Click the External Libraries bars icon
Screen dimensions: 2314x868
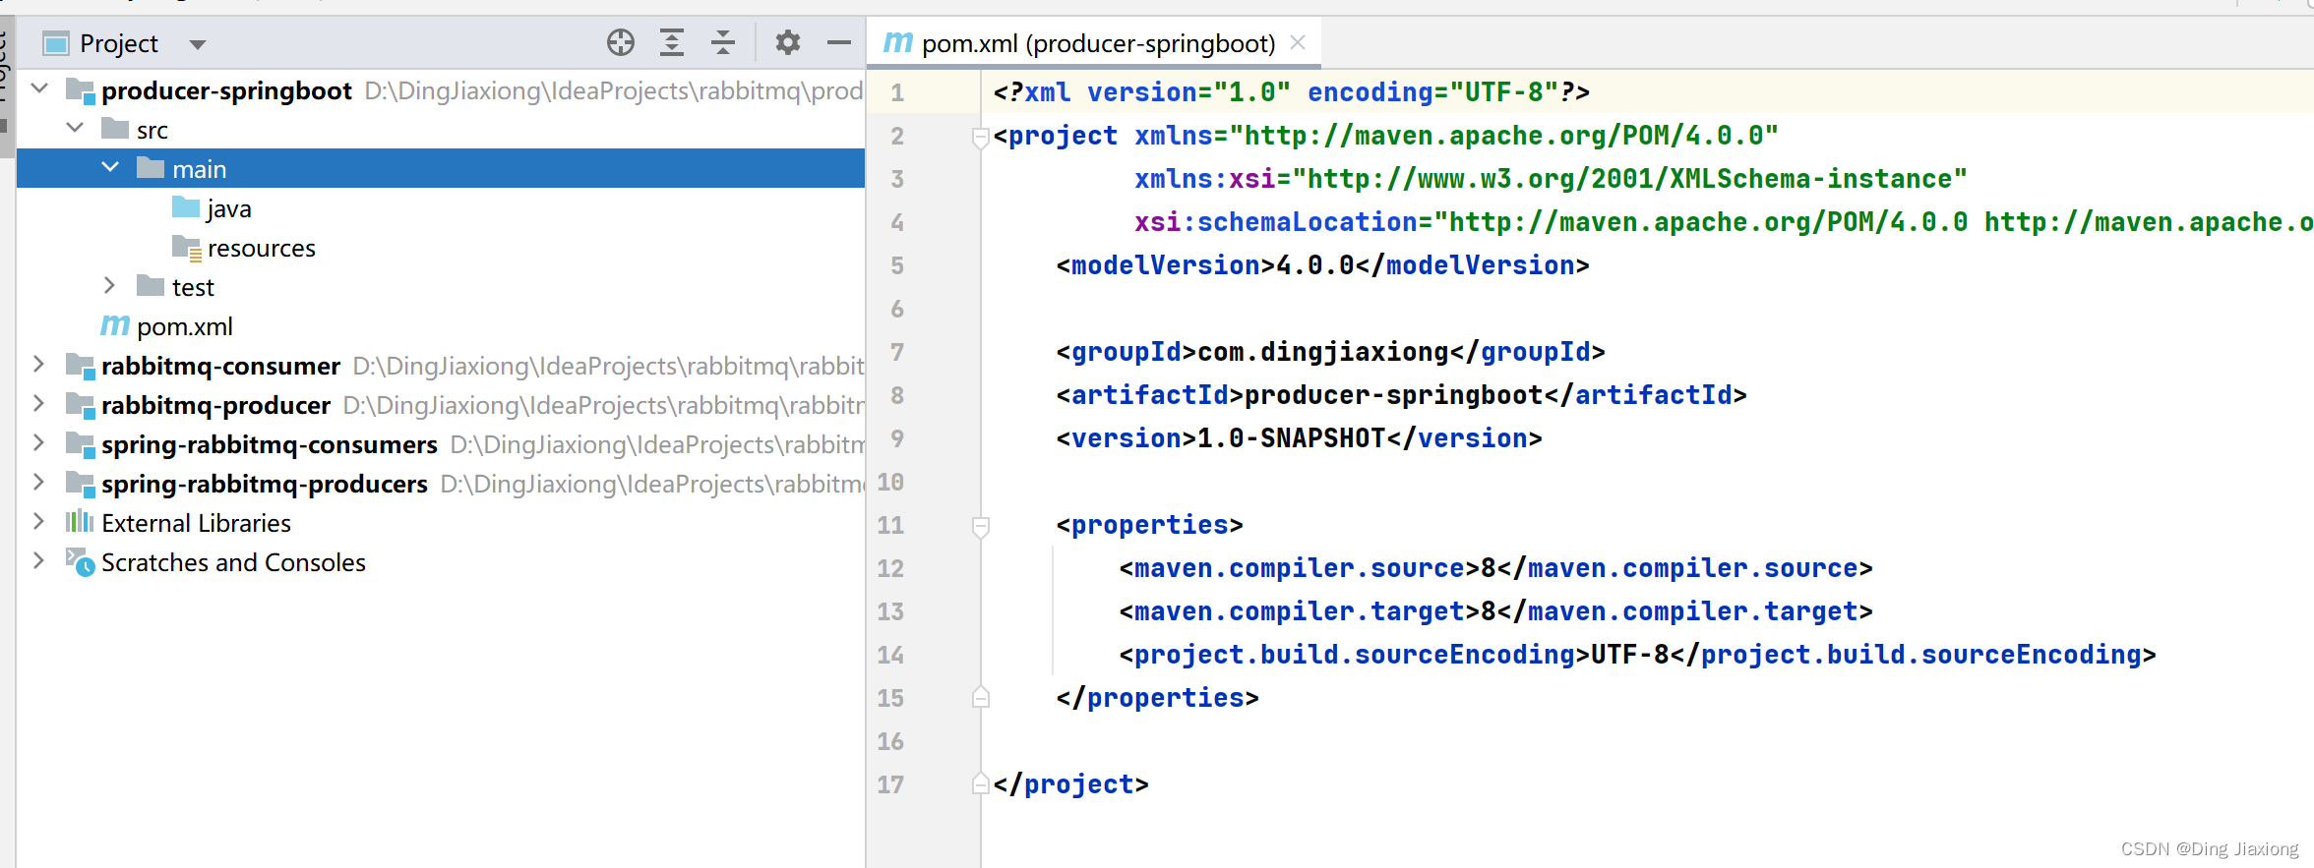pyautogui.click(x=80, y=521)
